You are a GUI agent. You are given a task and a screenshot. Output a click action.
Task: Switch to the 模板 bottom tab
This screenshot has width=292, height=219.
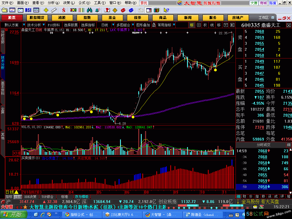click(17, 197)
